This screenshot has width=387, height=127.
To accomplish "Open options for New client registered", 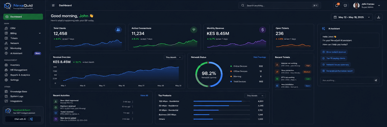I will 133,102.
